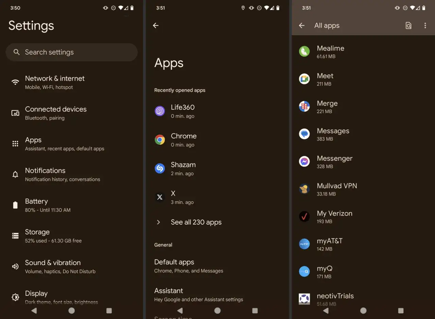This screenshot has height=319, width=435.
Task: Tap the myAT&T app icon
Action: click(304, 244)
